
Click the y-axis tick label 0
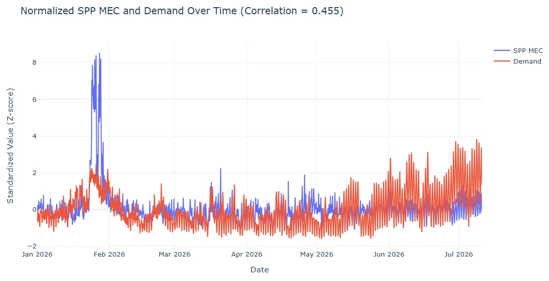pos(34,210)
